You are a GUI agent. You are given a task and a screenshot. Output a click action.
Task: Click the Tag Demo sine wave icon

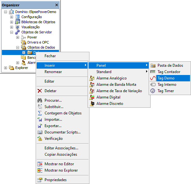(153, 78)
